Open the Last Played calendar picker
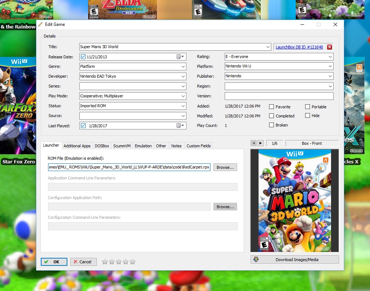Screen dimensions: 370x291 pos(180,126)
